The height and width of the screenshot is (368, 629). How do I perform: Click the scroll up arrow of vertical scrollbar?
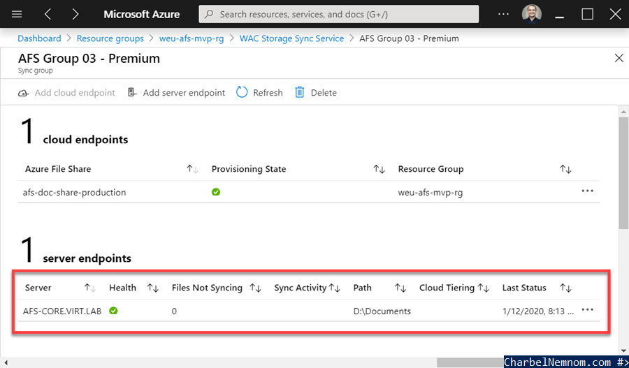point(623,112)
